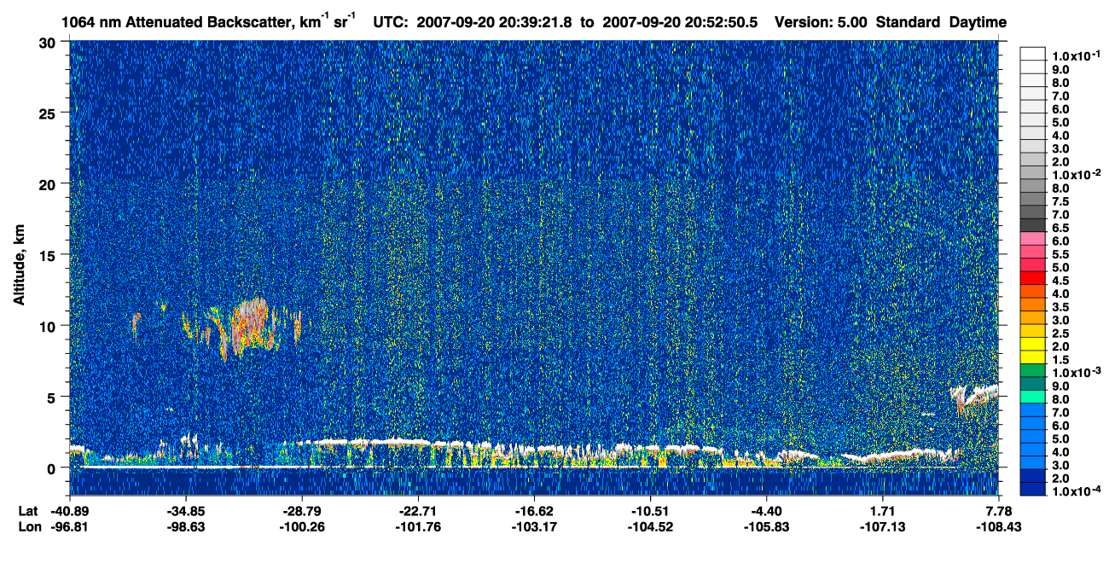This screenshot has height=569, width=1109.
Task: Click the '1.0x10-1' colorbar top label
Action: [1075, 55]
